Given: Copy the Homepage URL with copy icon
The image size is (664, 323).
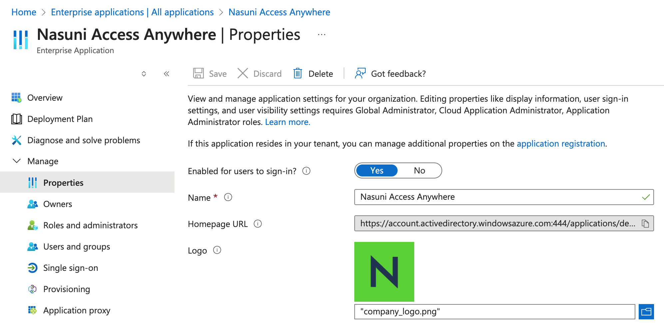Looking at the screenshot, I should click(645, 224).
